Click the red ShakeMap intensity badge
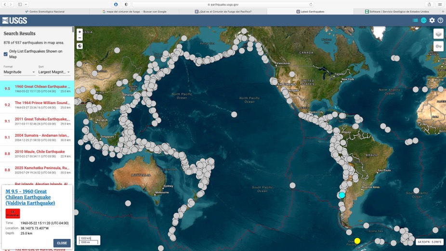Viewport: 446px width, 251px height. [x=13, y=213]
